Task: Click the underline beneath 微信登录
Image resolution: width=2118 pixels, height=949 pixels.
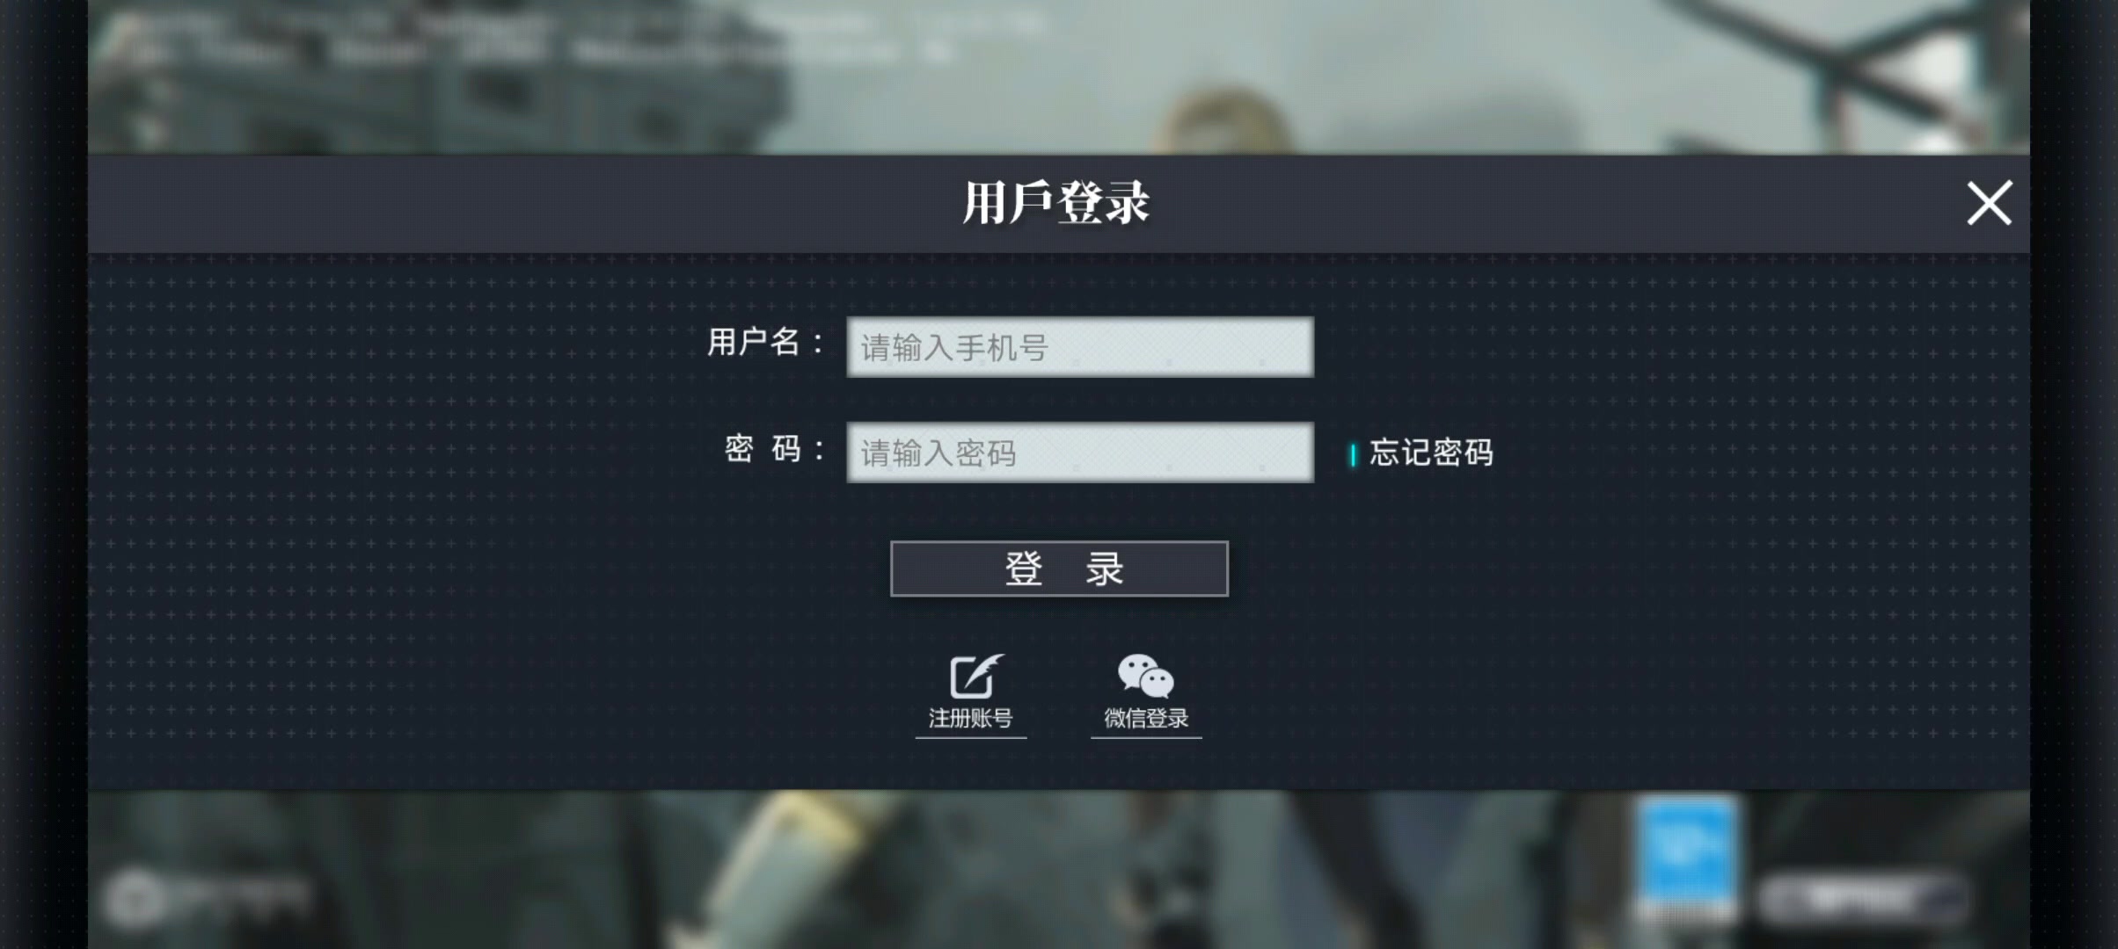Action: 1146,738
